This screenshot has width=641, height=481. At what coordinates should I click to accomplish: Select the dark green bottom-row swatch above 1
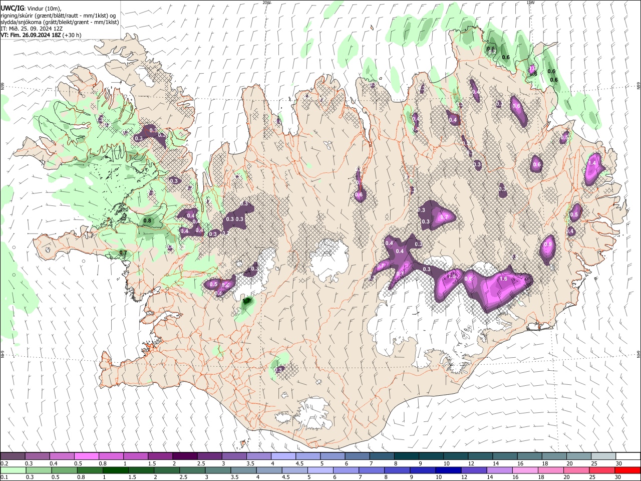(x=115, y=470)
